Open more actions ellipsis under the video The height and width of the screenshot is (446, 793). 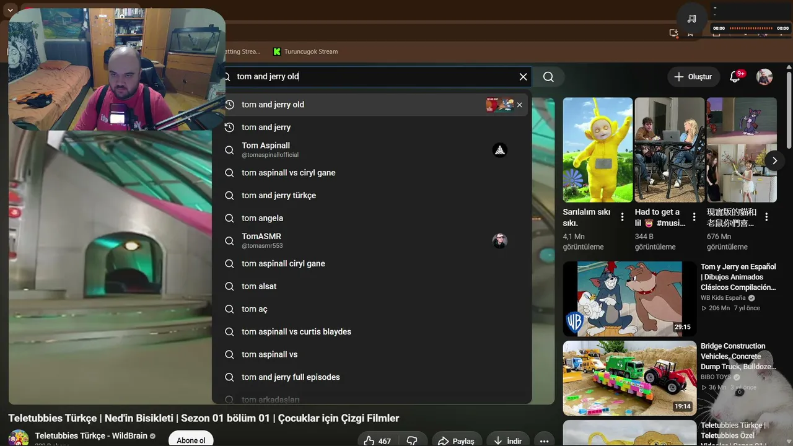[x=544, y=441]
